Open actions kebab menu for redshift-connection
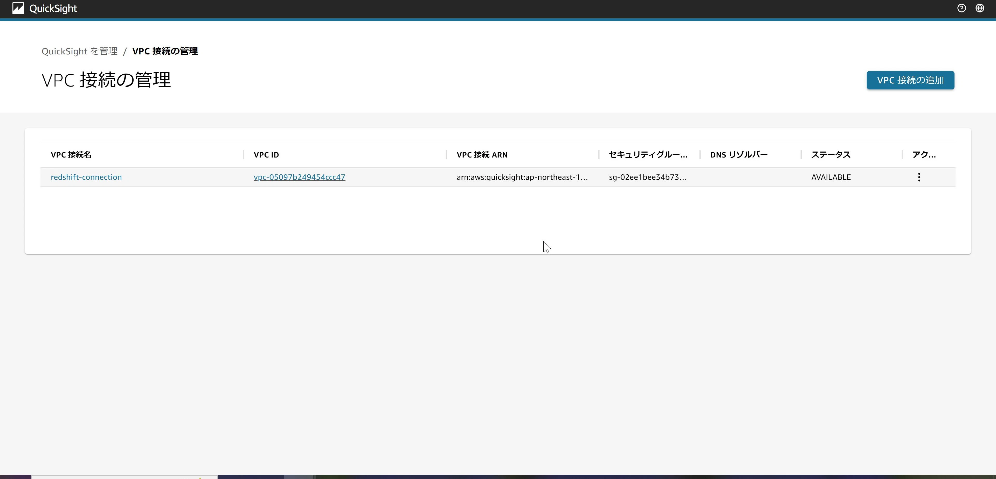Image resolution: width=996 pixels, height=479 pixels. (x=919, y=177)
